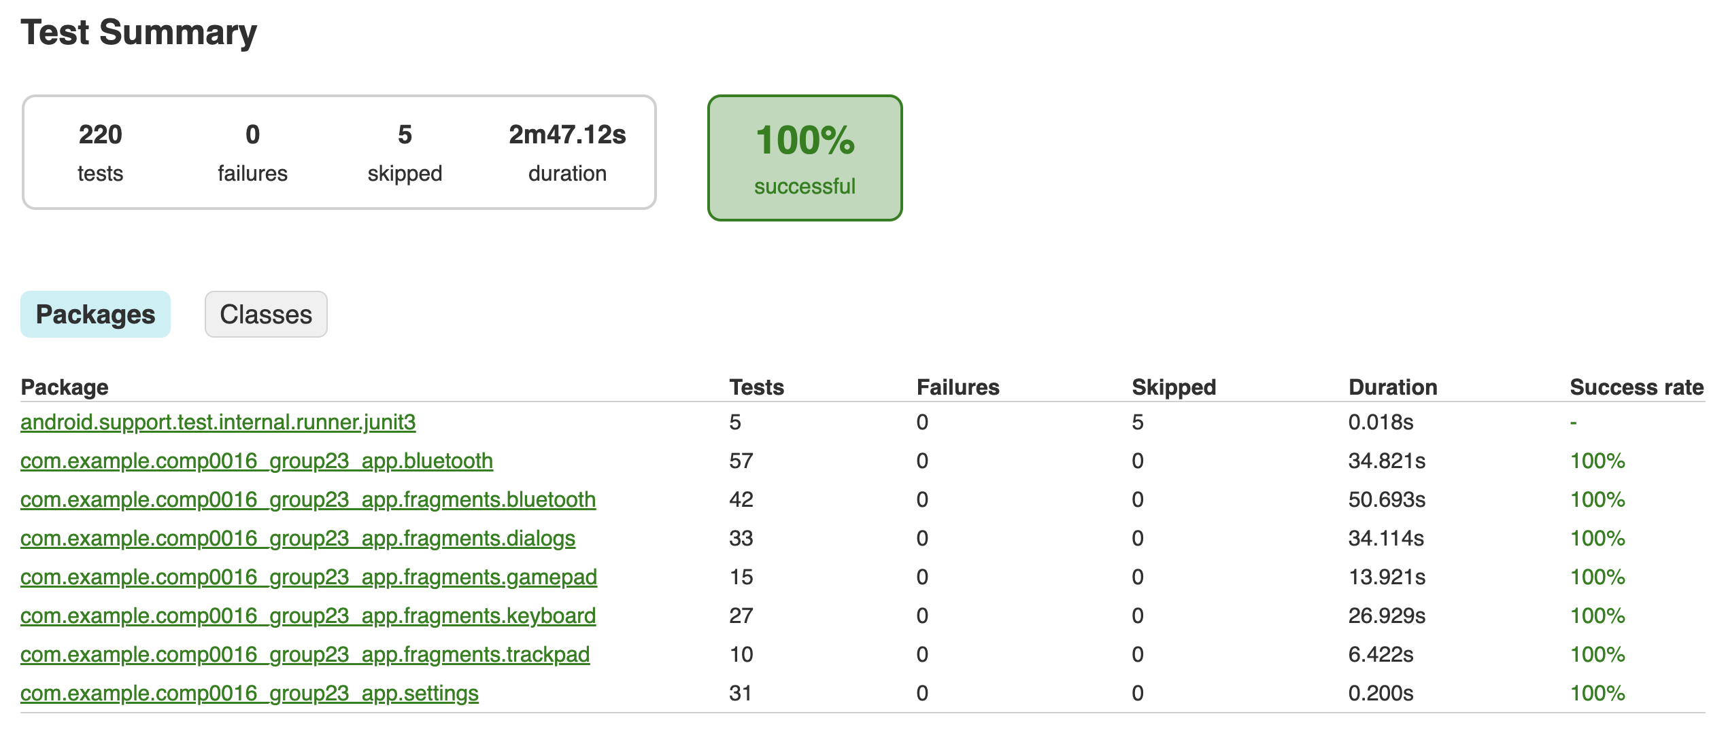The width and height of the screenshot is (1726, 731).
Task: Open the fragments.gamepad package results
Action: pyautogui.click(x=309, y=577)
